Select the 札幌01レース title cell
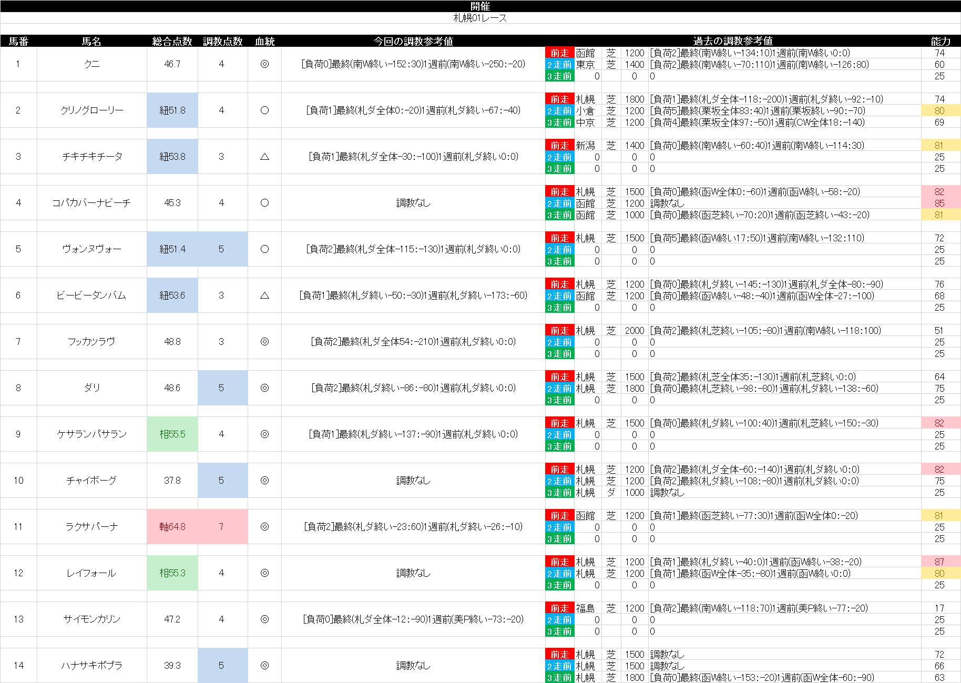This screenshot has height=683, width=961. tap(480, 18)
